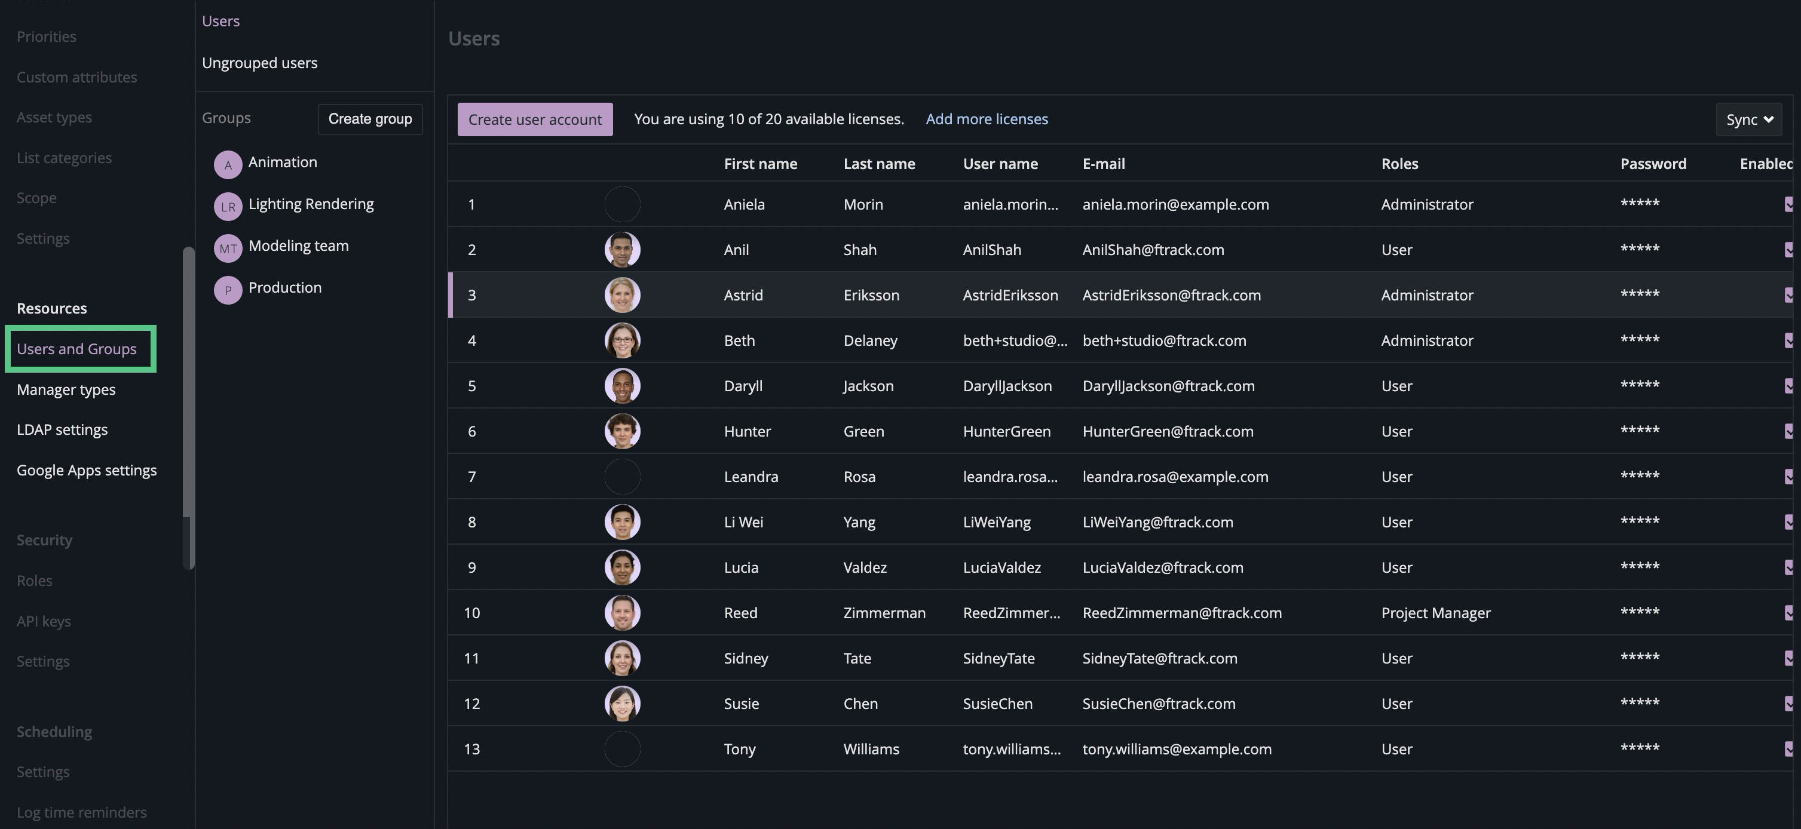The width and height of the screenshot is (1801, 829).
Task: Click Hunter Green's profile avatar
Action: click(x=622, y=431)
